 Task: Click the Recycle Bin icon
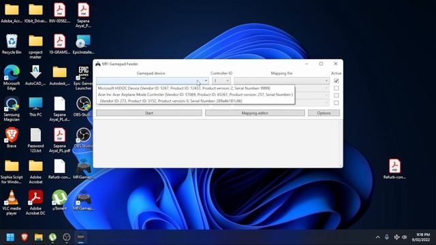click(x=12, y=44)
